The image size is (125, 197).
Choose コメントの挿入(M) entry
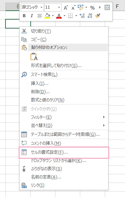point(64,143)
